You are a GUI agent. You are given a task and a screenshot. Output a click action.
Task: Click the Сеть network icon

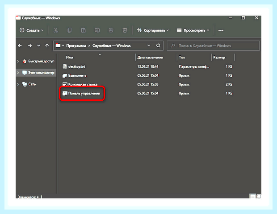[x=25, y=84]
